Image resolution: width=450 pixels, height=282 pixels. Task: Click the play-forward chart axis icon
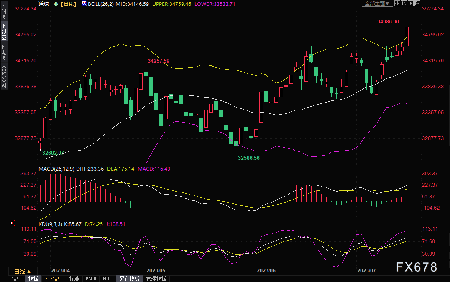(410, 3)
